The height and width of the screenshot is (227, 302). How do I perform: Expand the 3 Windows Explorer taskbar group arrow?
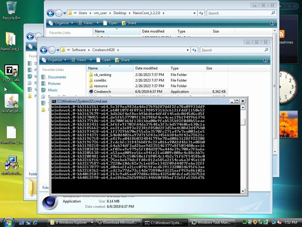92,223
